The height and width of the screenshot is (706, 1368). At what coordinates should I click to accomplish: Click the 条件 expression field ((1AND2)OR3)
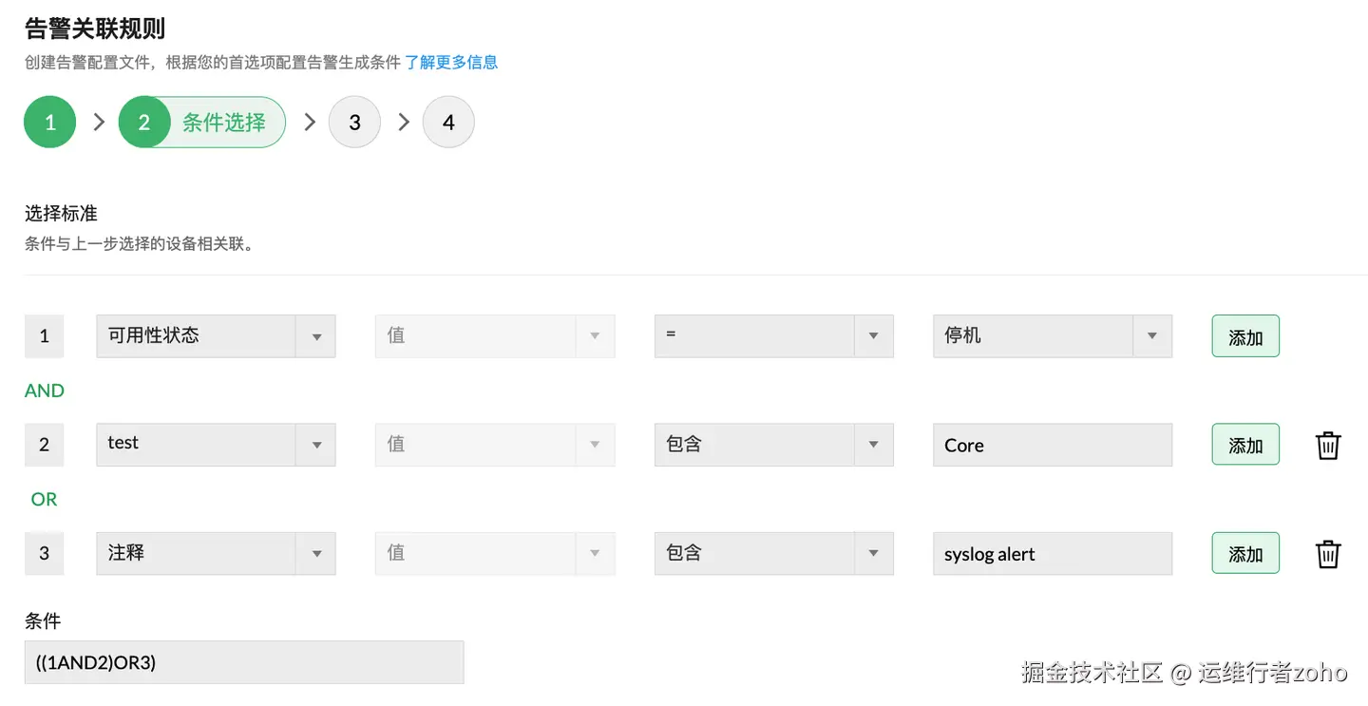[244, 662]
